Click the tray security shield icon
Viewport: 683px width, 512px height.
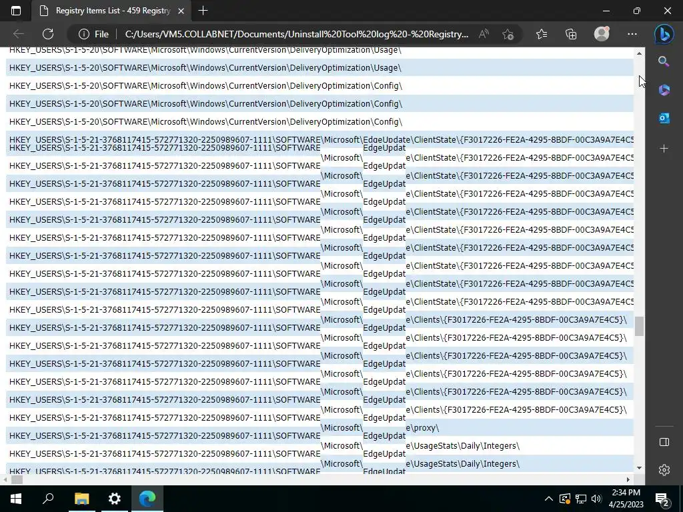coord(564,499)
